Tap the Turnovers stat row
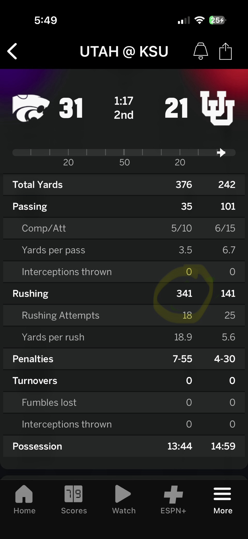The height and width of the screenshot is (539, 248). coord(124,381)
